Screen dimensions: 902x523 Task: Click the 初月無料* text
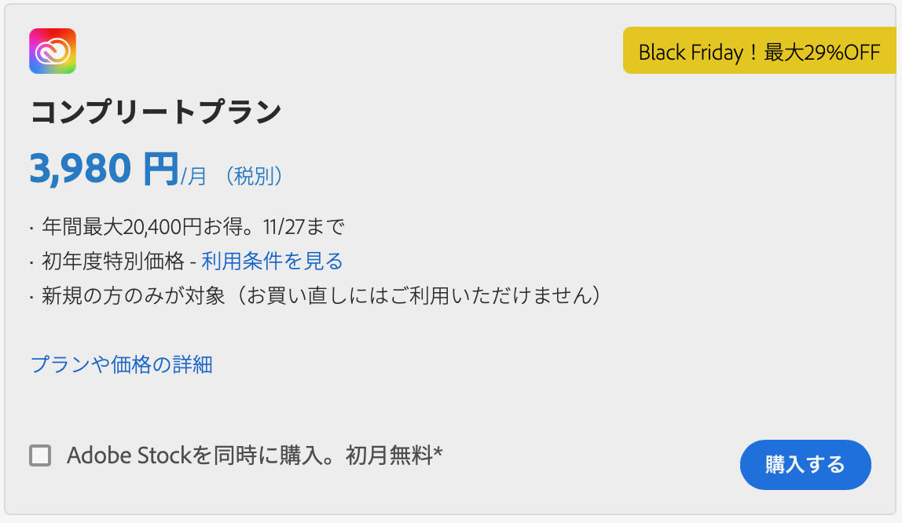coord(394,455)
